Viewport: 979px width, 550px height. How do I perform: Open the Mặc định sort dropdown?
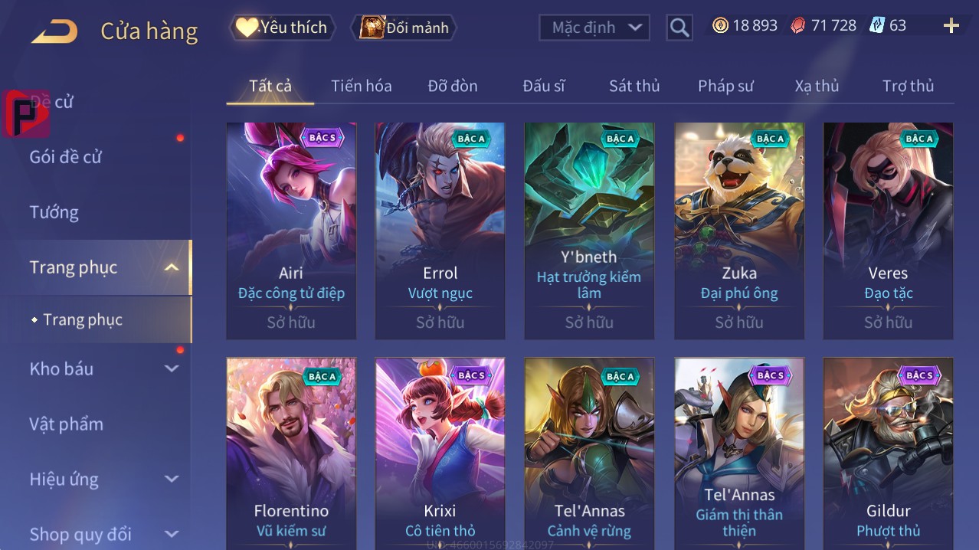pyautogui.click(x=594, y=28)
